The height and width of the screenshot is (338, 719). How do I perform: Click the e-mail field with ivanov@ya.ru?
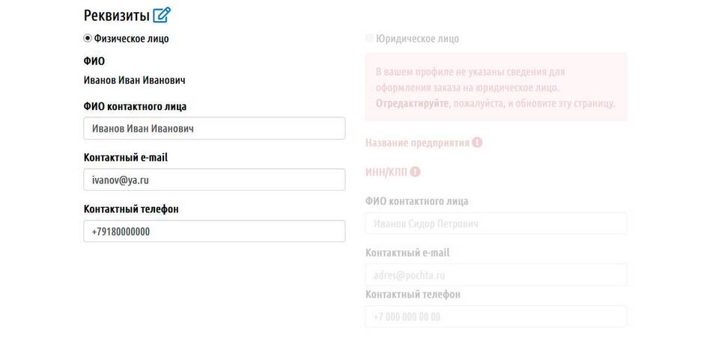coord(214,179)
